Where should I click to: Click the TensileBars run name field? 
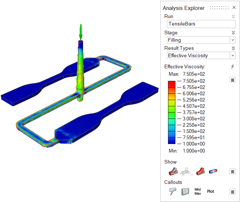[201, 24]
